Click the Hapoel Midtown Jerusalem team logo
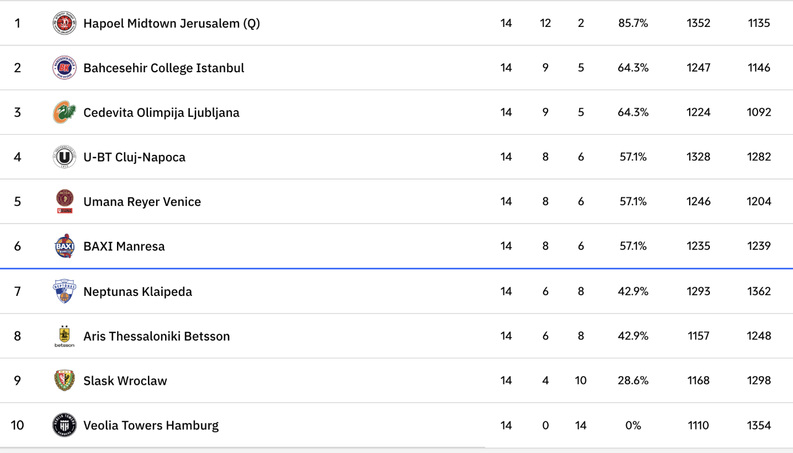 (64, 24)
